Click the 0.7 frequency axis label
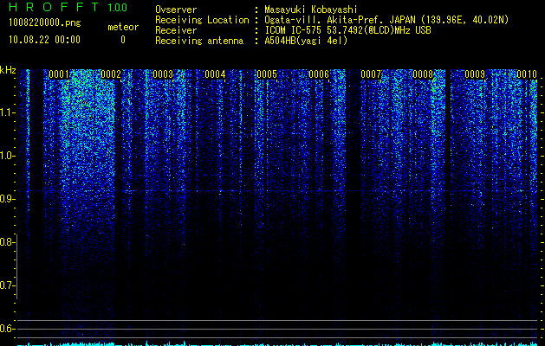545x346 pixels. pyautogui.click(x=6, y=285)
